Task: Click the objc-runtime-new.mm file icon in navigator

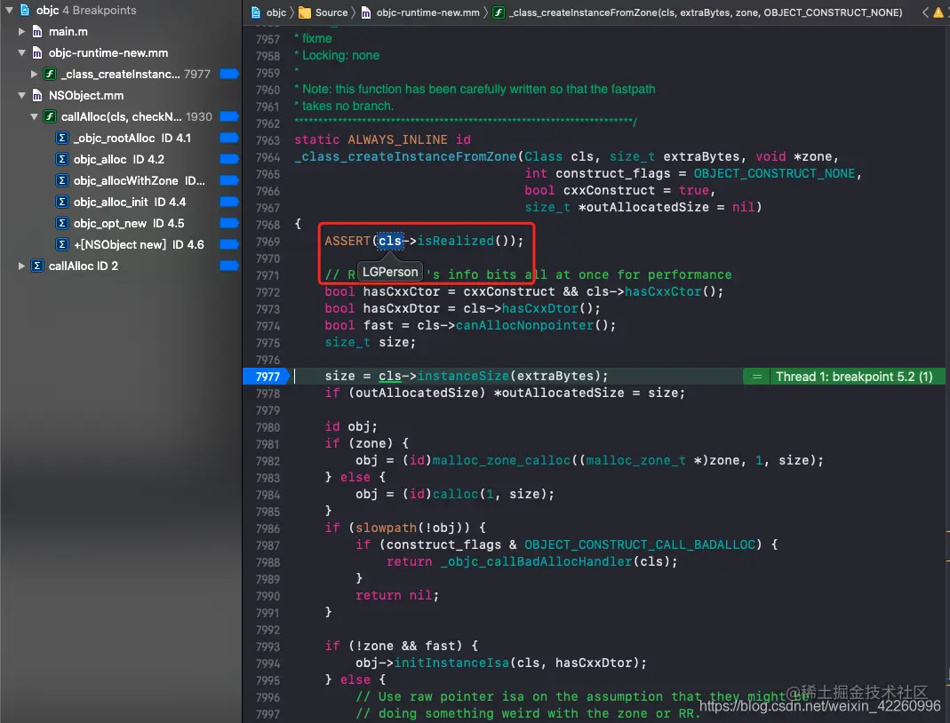Action: tap(37, 52)
